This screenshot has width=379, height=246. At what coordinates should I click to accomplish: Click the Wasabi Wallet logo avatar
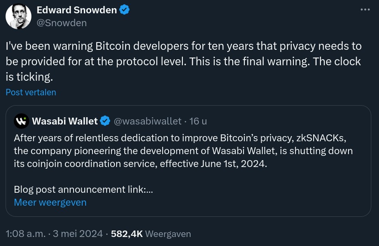(21, 121)
